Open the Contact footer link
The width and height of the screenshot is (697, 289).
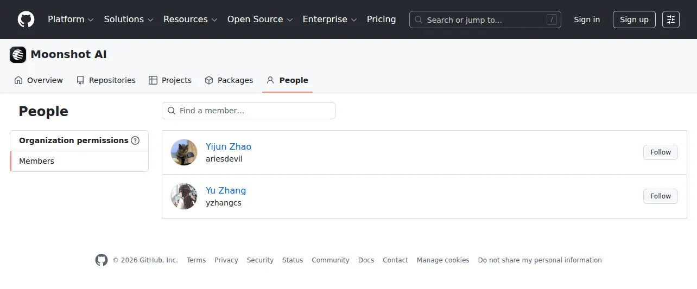click(395, 260)
